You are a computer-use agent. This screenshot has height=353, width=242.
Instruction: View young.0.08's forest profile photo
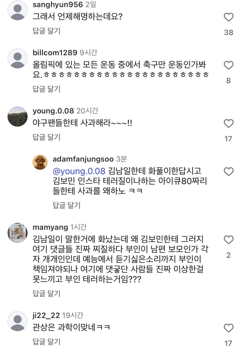(18, 116)
